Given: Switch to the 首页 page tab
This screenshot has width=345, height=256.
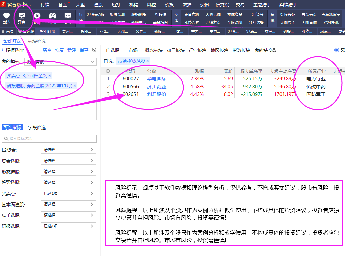Looking at the screenshot, I should point(8,31).
